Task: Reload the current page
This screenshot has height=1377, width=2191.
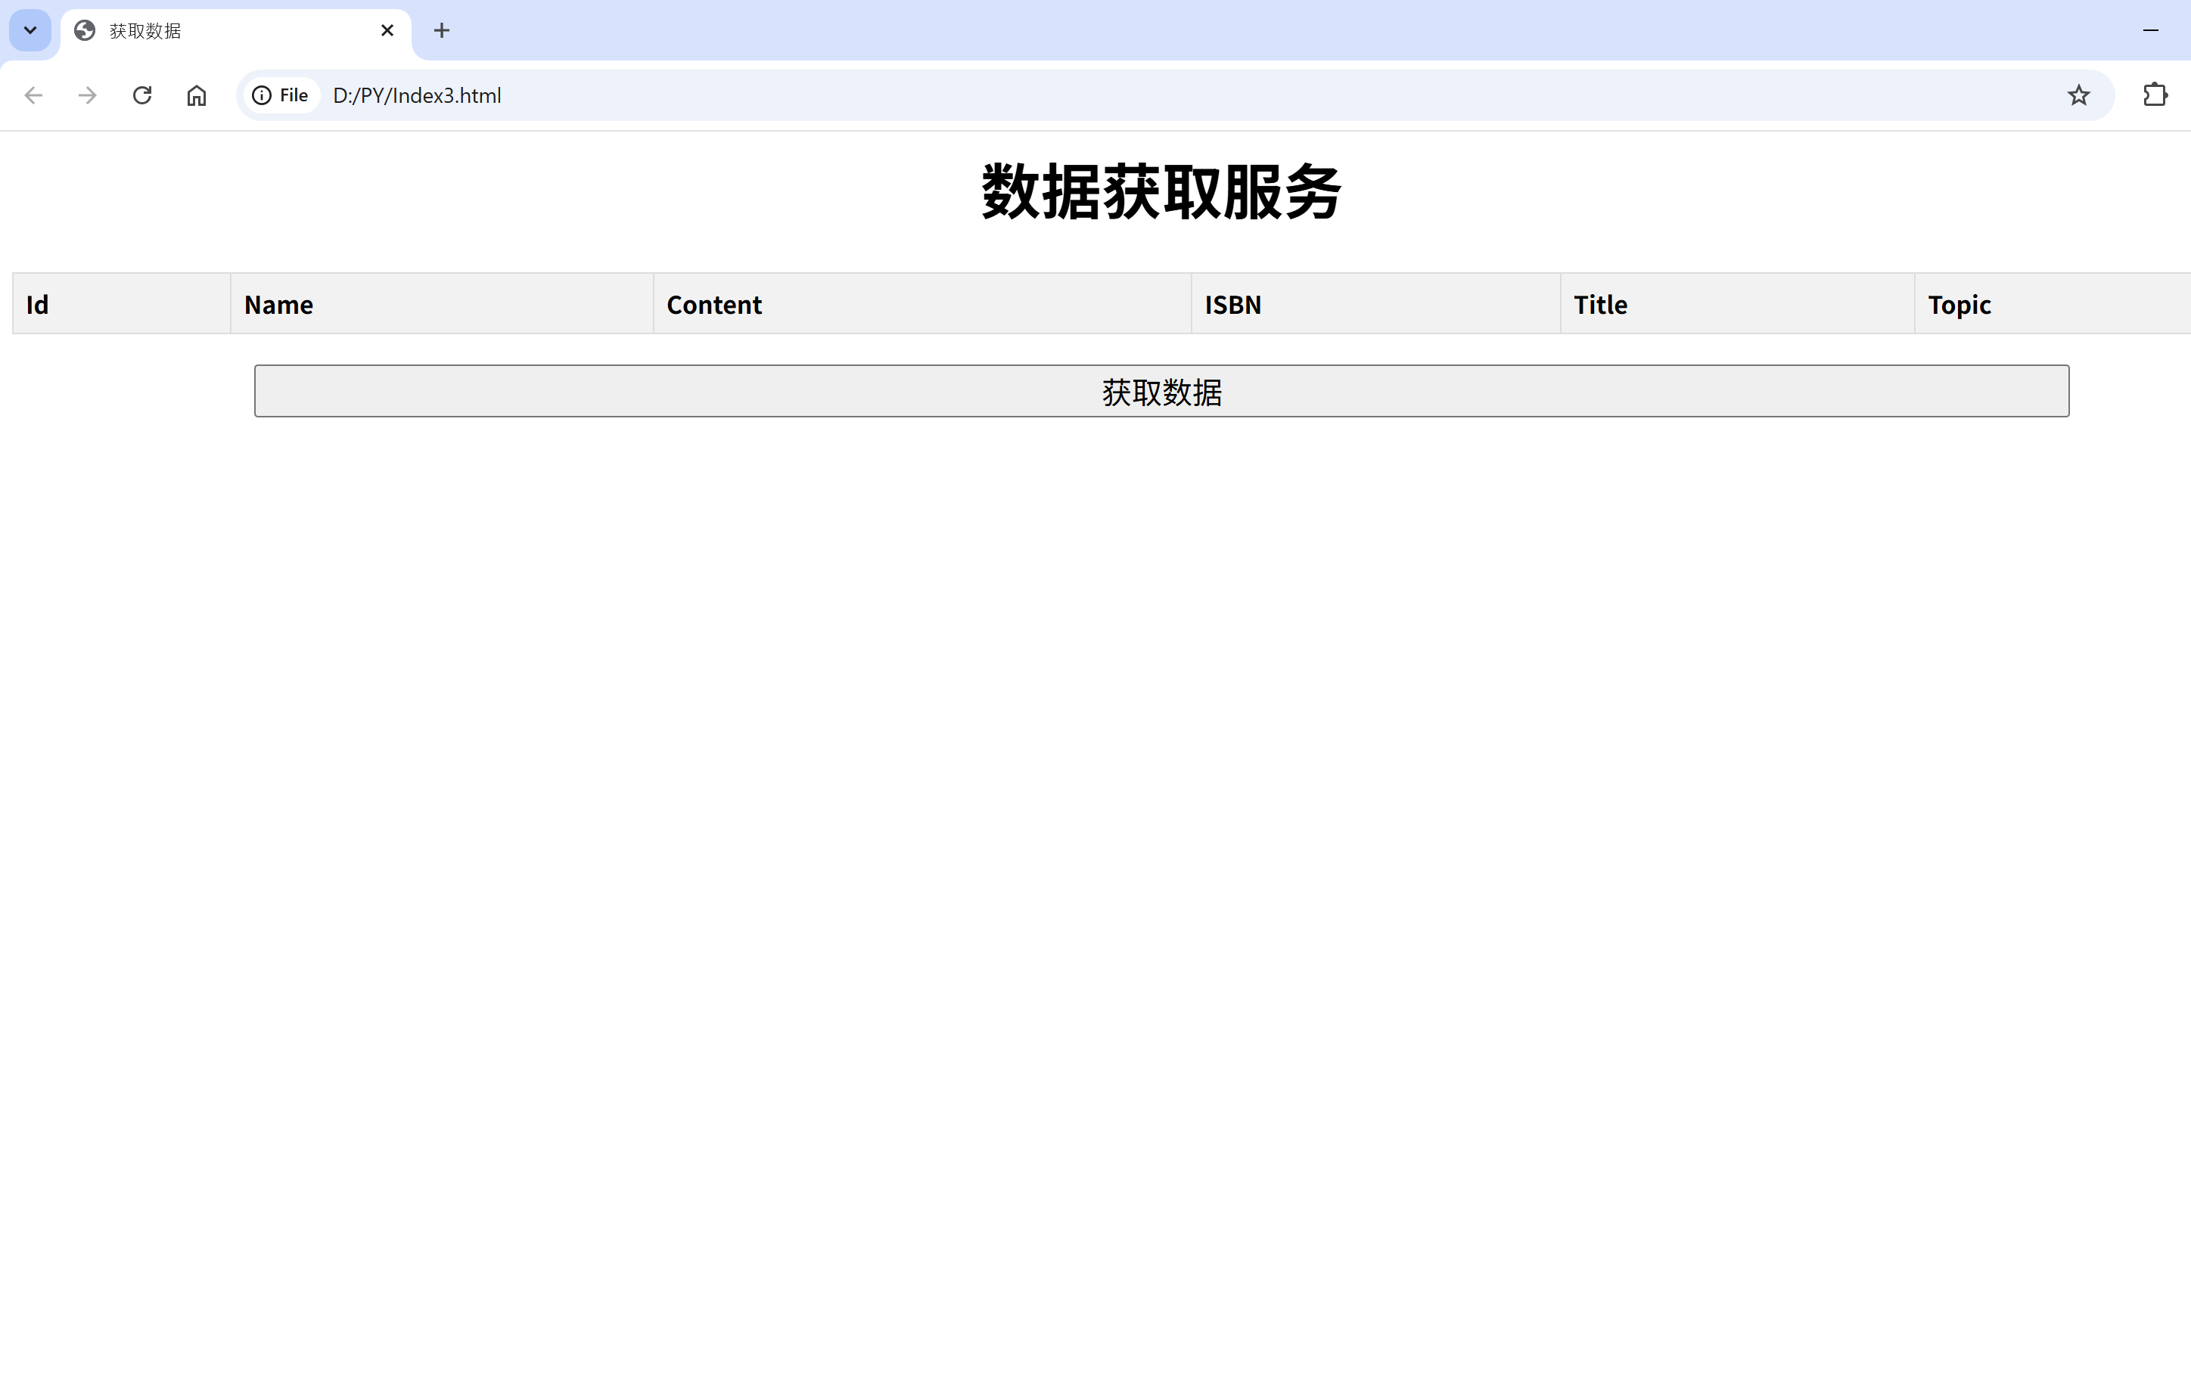Action: point(142,95)
